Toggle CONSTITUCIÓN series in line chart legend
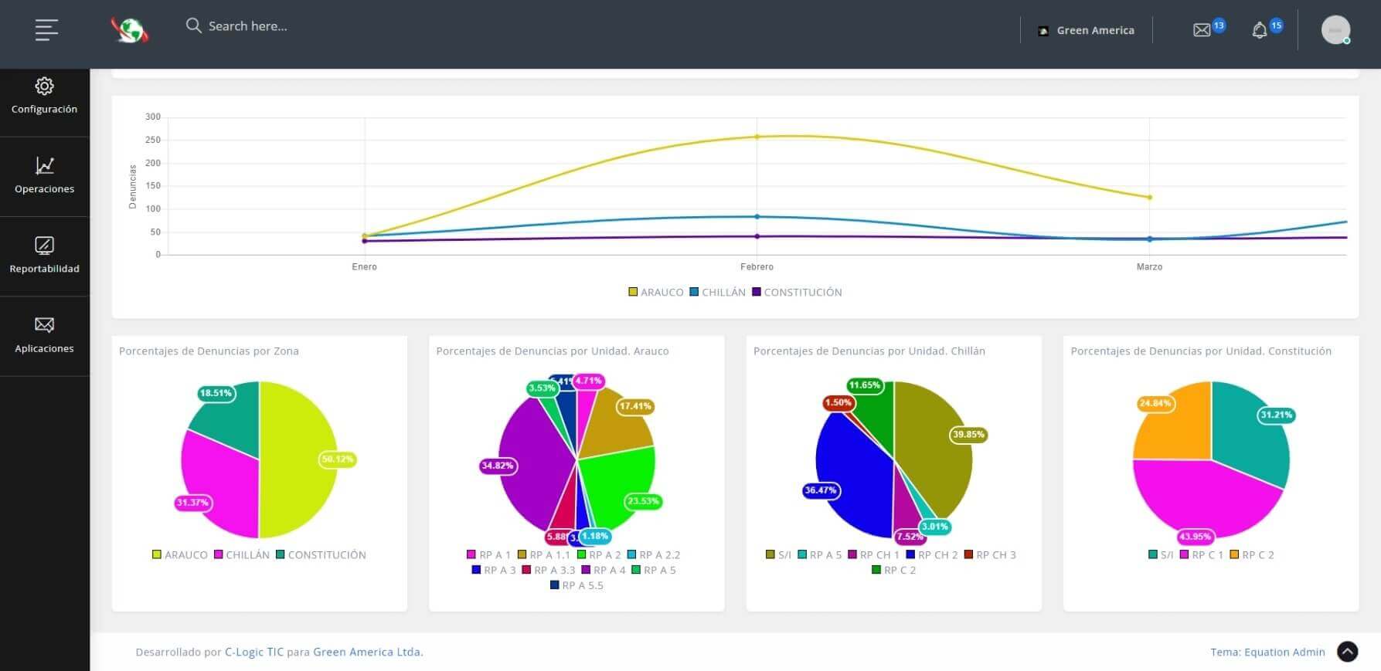Viewport: 1381px width, 671px height. [x=797, y=292]
